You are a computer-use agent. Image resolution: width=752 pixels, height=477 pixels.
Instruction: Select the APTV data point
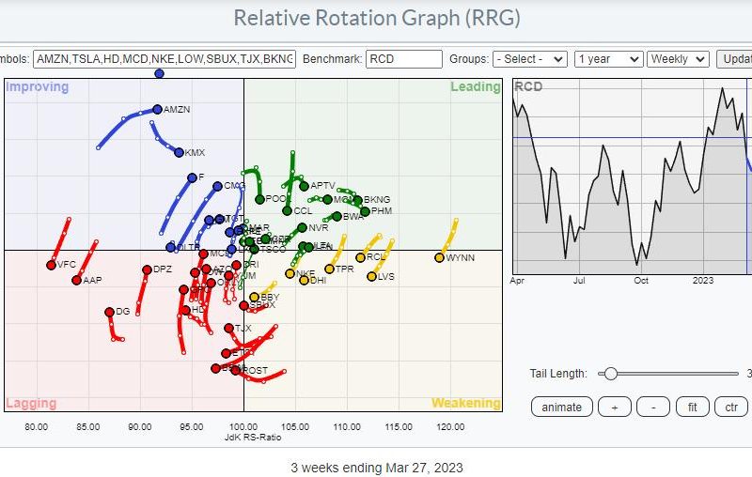point(304,186)
